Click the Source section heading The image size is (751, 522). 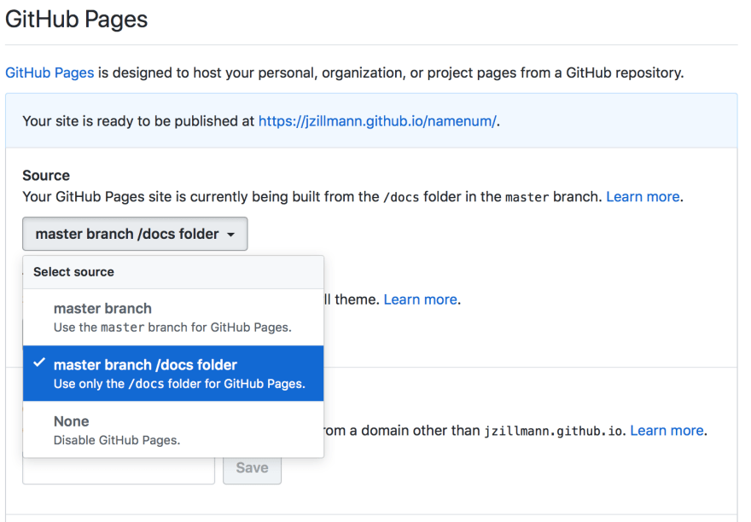click(x=46, y=175)
